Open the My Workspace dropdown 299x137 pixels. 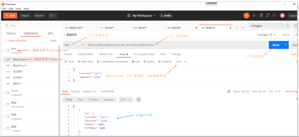pyautogui.click(x=144, y=16)
